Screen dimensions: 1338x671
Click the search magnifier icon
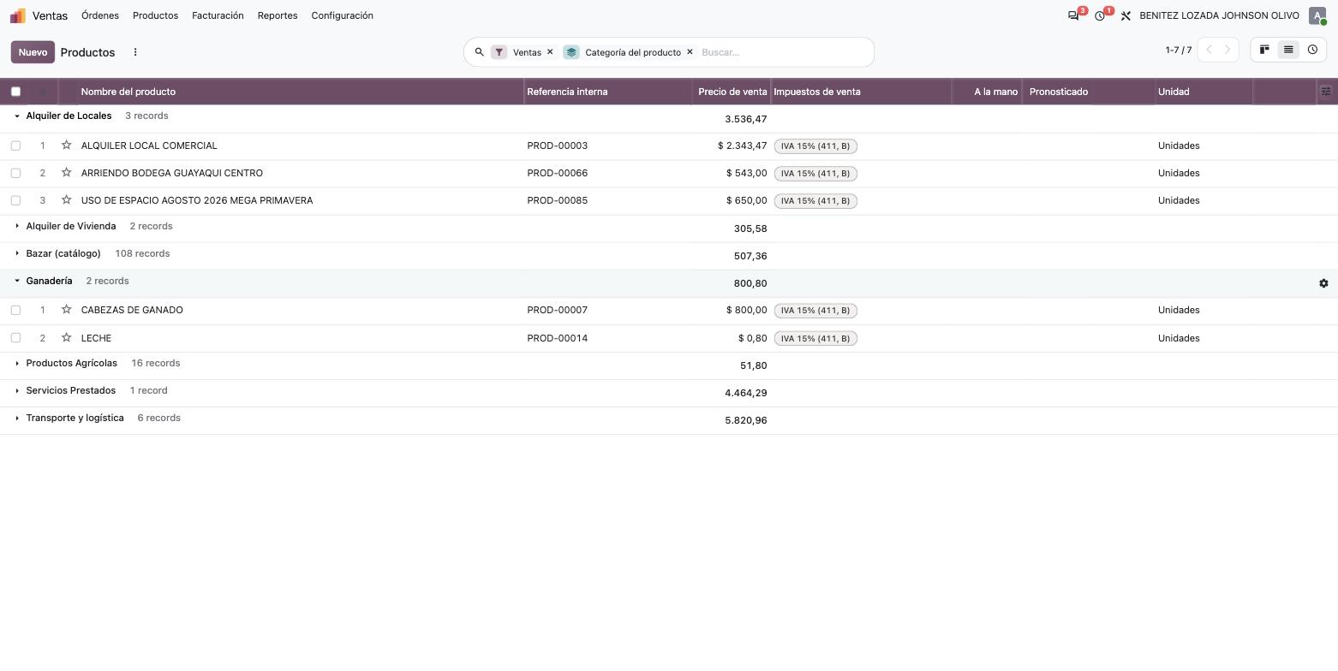479,52
